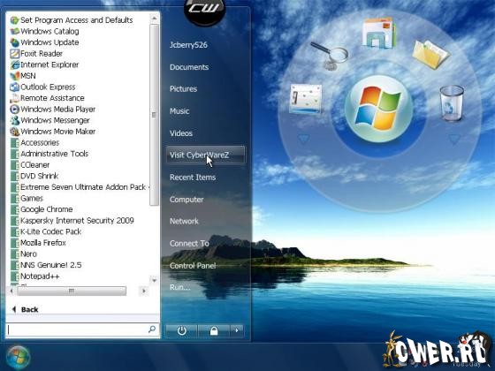Expand Extreme Seven Ultimate Addon Pack folder
495x371 pixels.
80,187
